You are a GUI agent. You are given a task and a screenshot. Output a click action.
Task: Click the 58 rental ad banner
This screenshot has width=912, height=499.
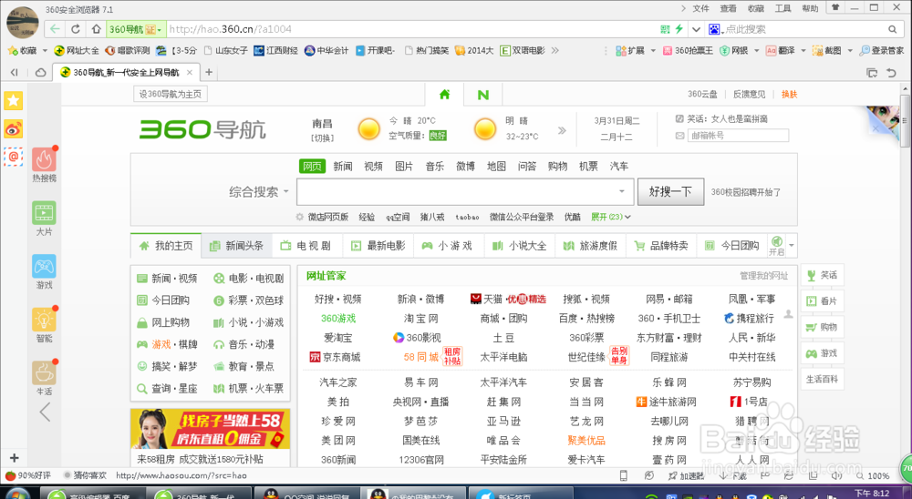point(211,429)
